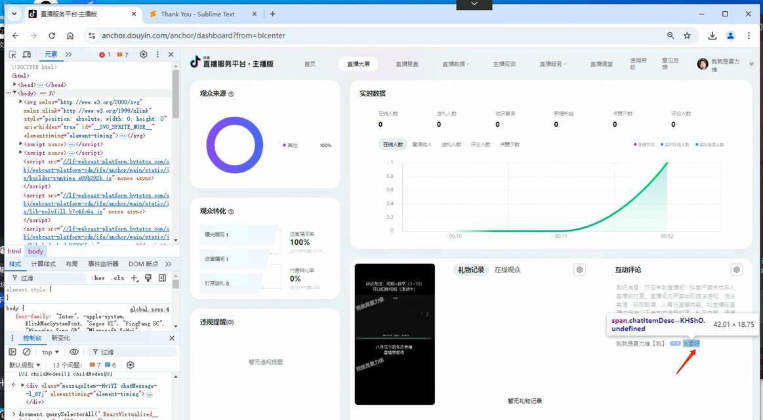Reload the page with refresh icon
Image resolution: width=763 pixels, height=420 pixels.
[x=52, y=35]
